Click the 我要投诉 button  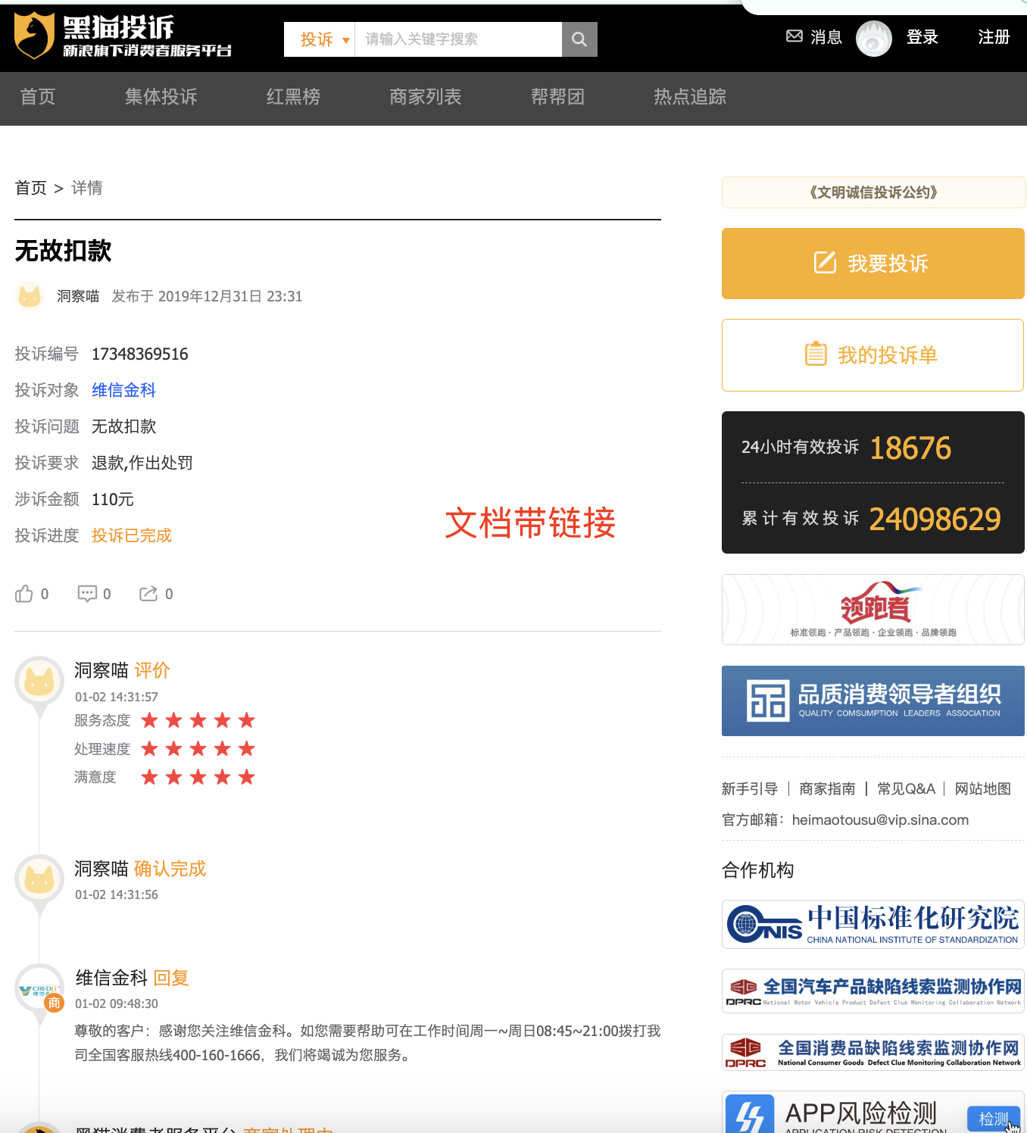(873, 264)
